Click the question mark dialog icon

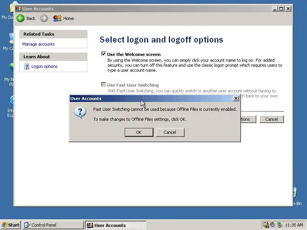[x=80, y=113]
